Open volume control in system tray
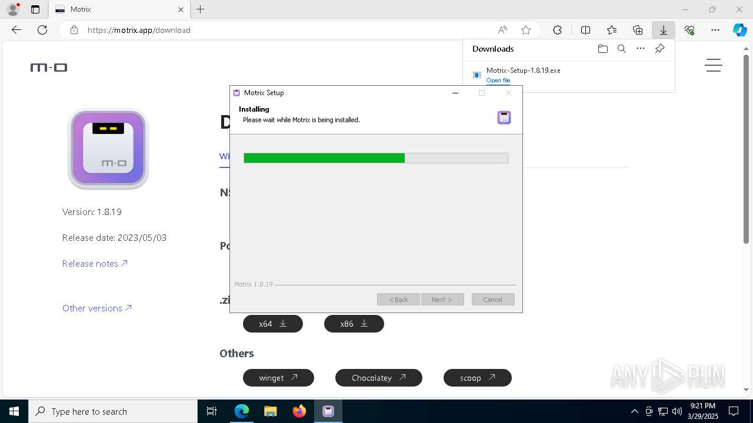Screen dimensions: 753x423 pos(677,411)
